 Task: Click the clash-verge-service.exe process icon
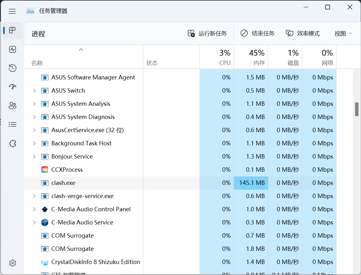45,196
